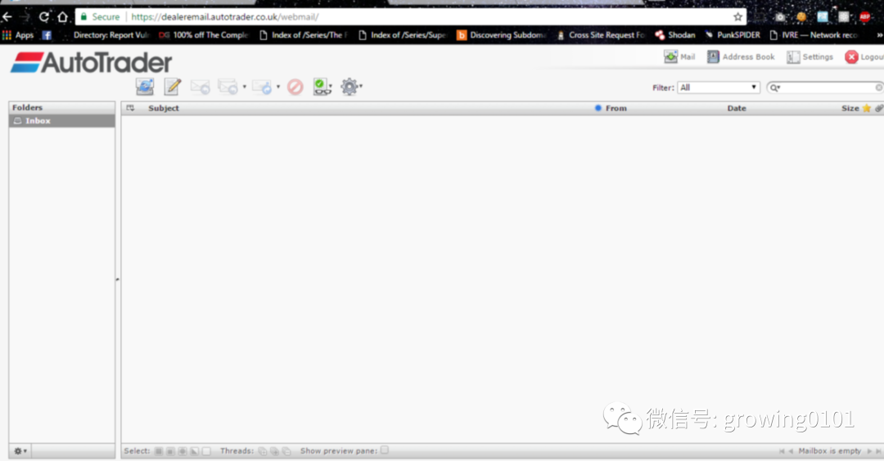Click the browser address bar URL
Viewport: 884px width, 461px height.
tap(225, 17)
